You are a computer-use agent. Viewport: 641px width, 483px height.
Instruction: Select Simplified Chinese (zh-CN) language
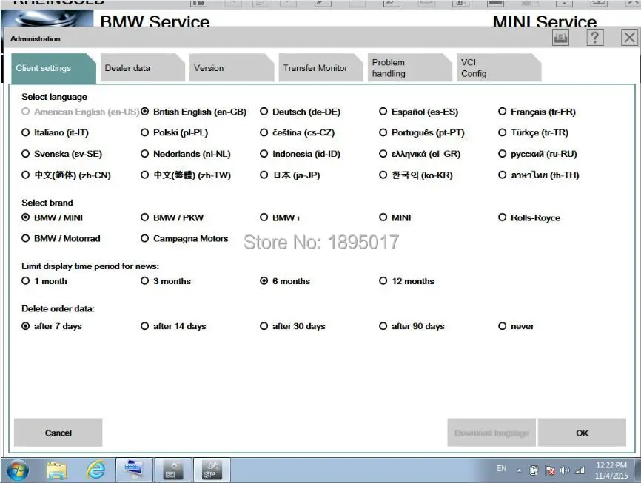pos(66,175)
